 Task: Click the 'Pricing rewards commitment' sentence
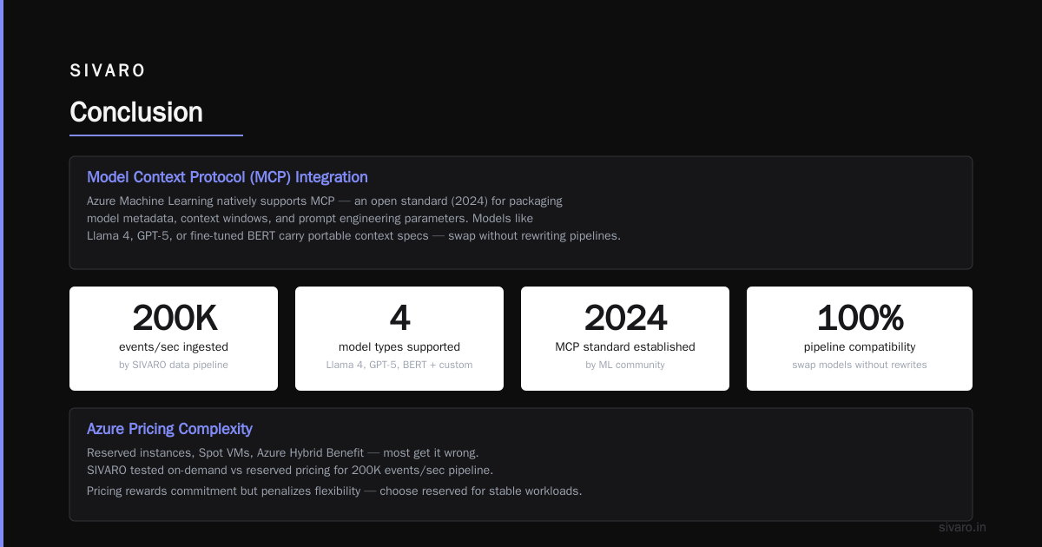(x=334, y=491)
